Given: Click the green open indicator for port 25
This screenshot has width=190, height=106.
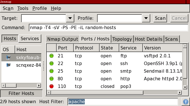Looking at the screenshot, I should click(x=51, y=71).
